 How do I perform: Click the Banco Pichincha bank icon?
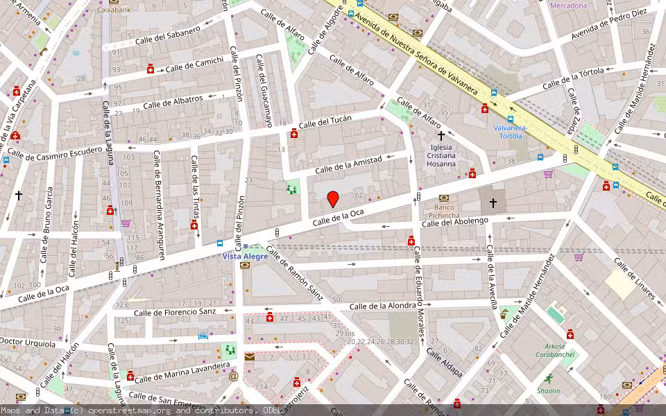pos(444,197)
